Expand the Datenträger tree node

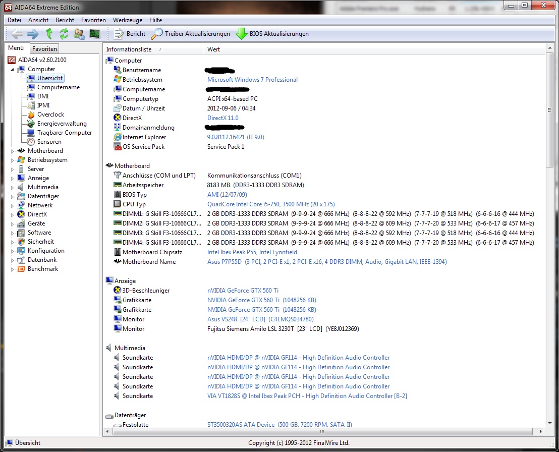(12, 196)
